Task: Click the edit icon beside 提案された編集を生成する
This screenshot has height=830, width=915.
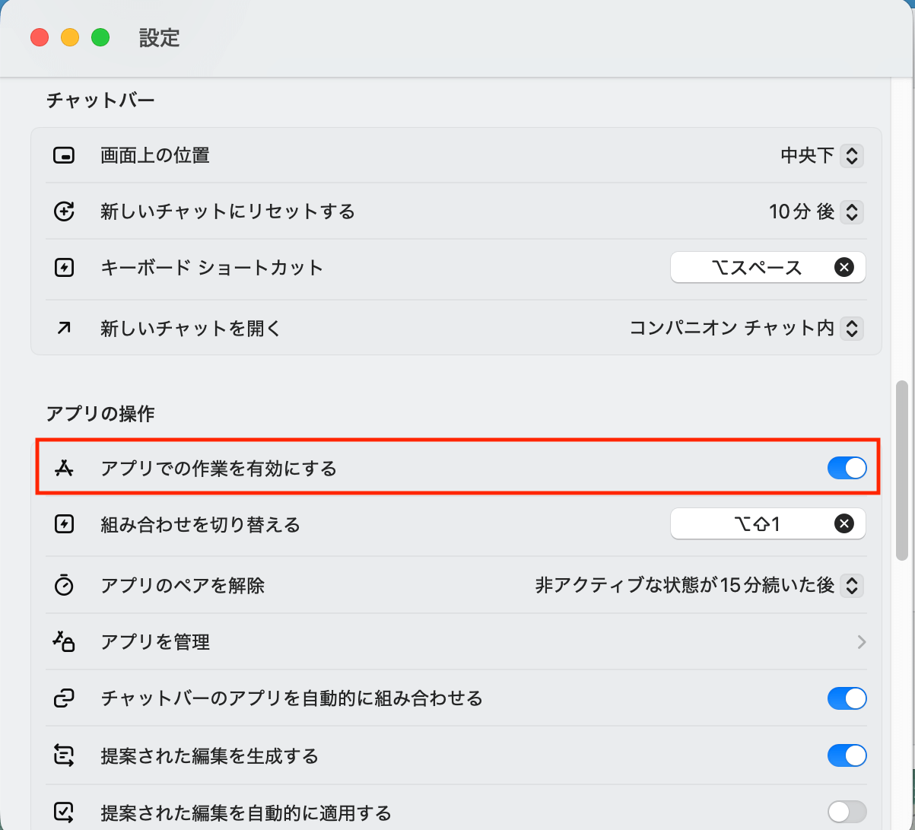Action: pyautogui.click(x=64, y=756)
